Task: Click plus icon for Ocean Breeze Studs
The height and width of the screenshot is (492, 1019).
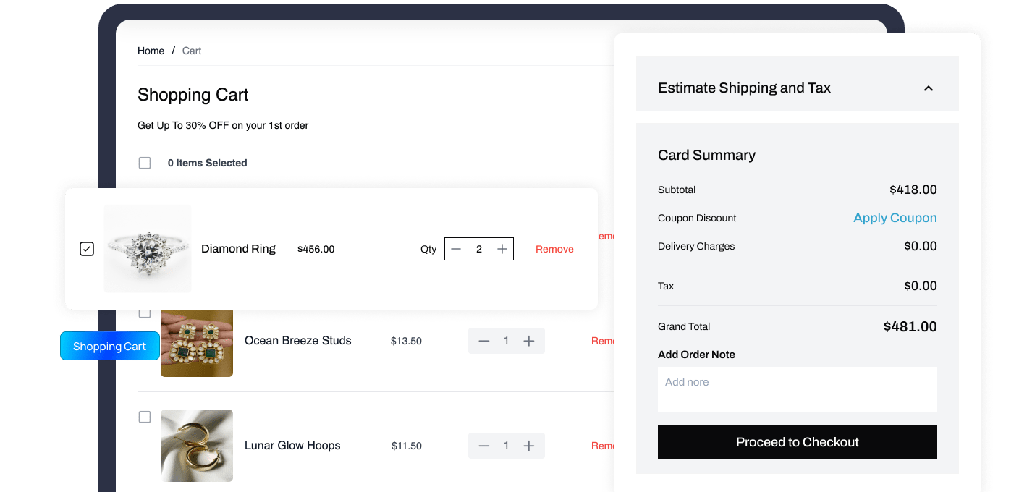Action: click(x=529, y=341)
